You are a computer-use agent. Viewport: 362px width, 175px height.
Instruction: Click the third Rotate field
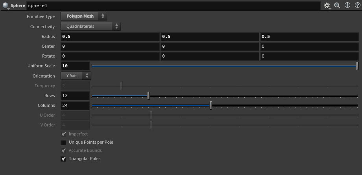pos(310,56)
